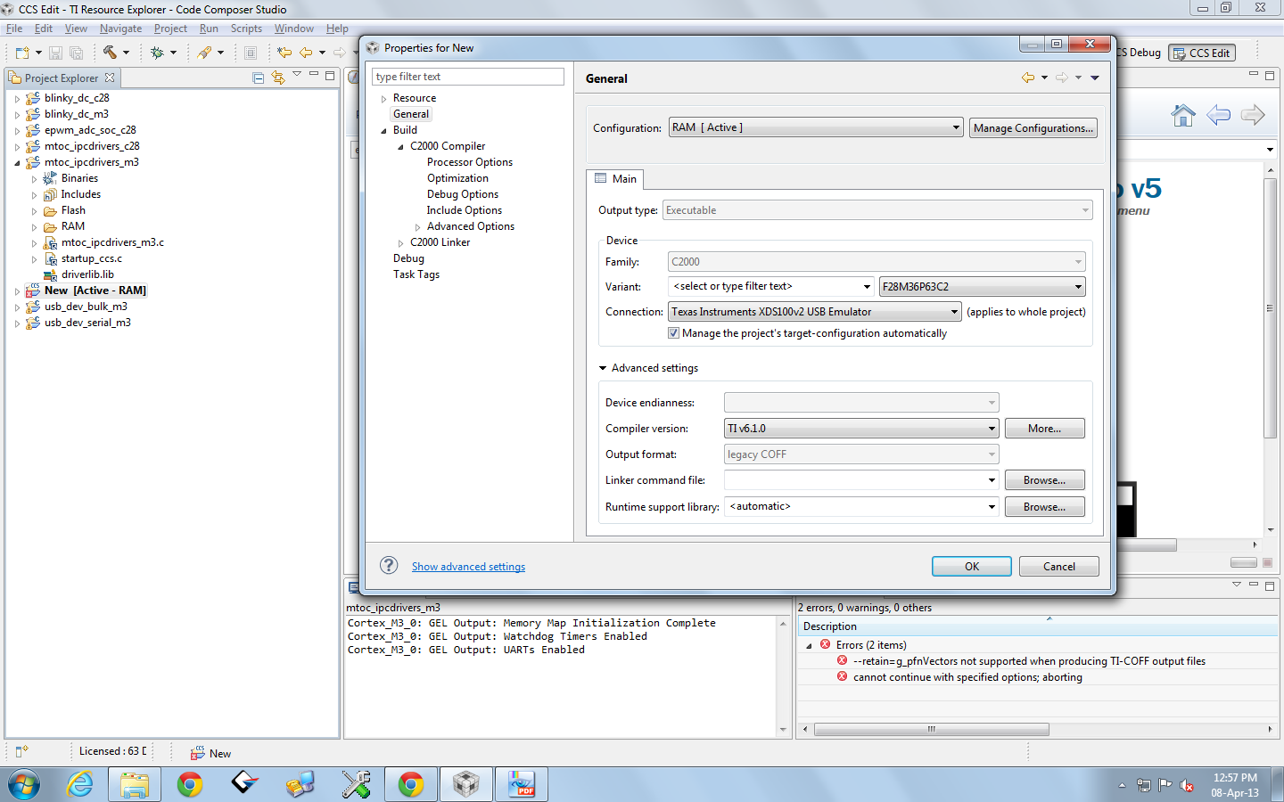The image size is (1284, 802).
Task: Click Browse for Linker command file
Action: click(x=1045, y=480)
